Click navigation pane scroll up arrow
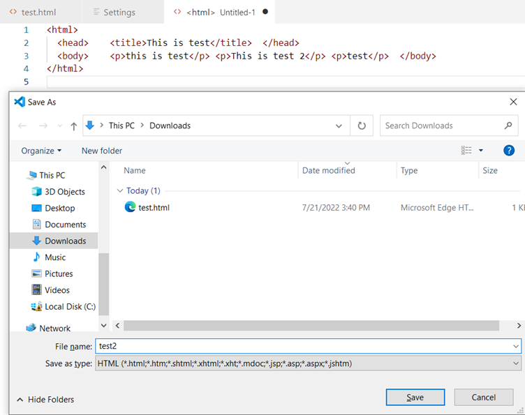Image resolution: width=525 pixels, height=415 pixels. (104, 167)
